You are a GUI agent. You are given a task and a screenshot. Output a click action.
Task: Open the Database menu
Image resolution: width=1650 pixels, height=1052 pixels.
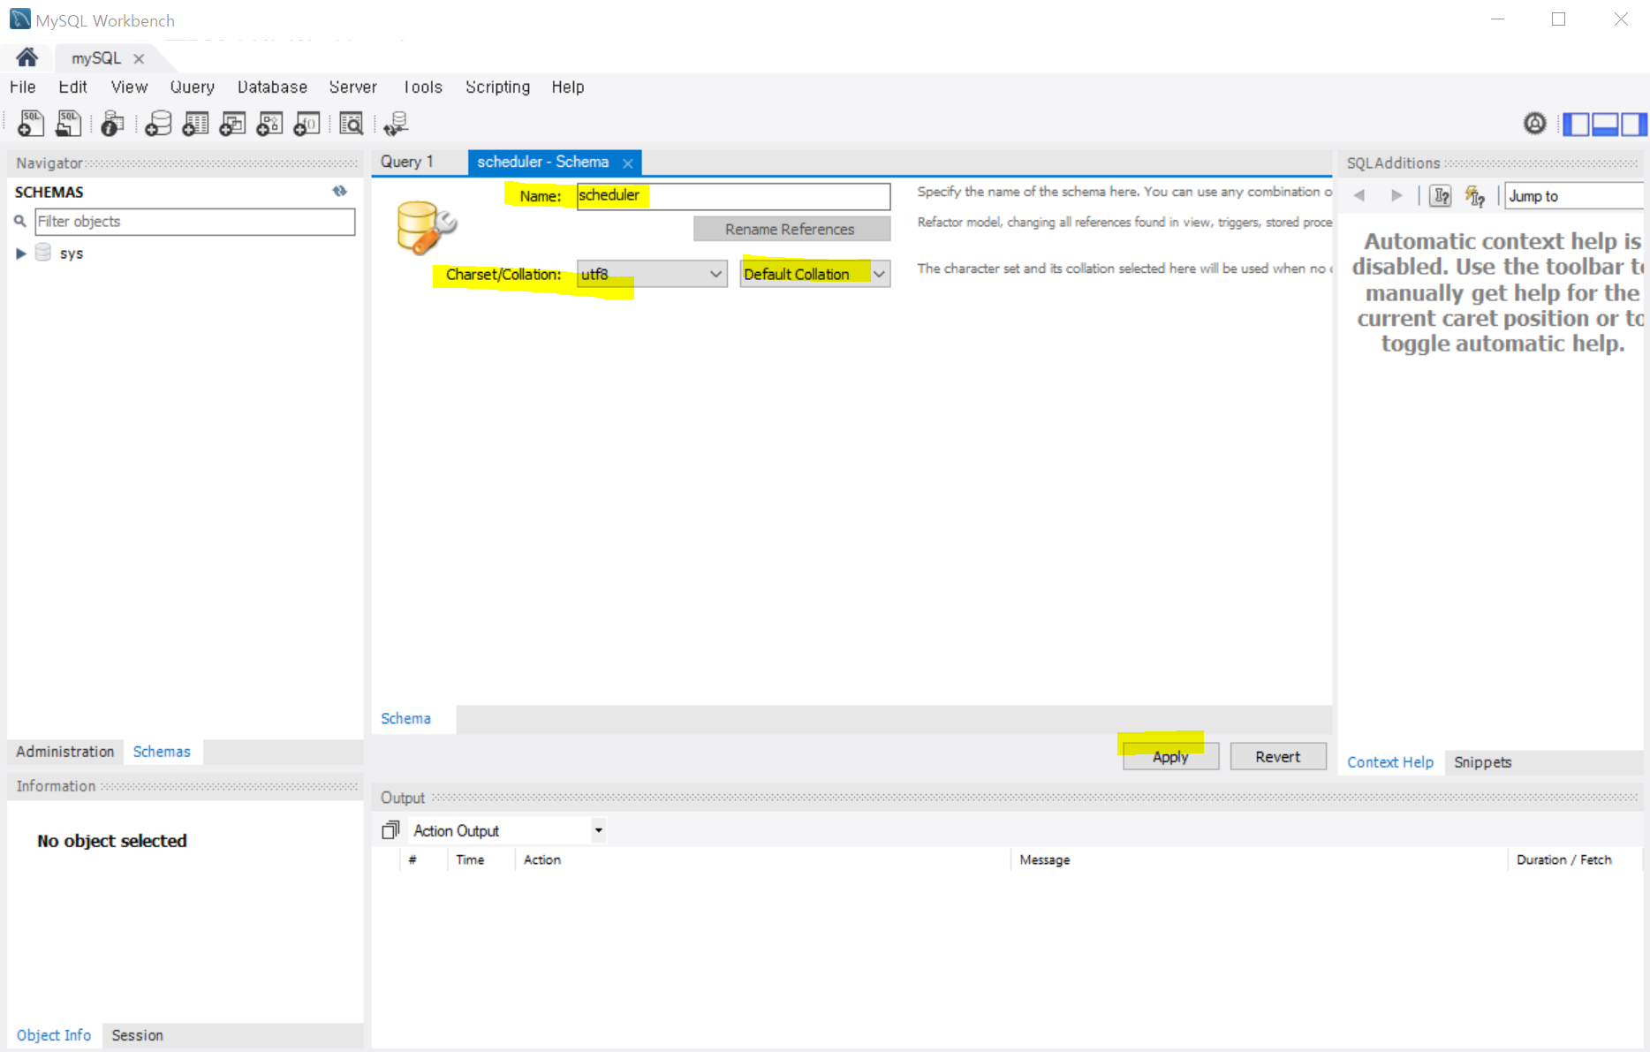click(272, 87)
